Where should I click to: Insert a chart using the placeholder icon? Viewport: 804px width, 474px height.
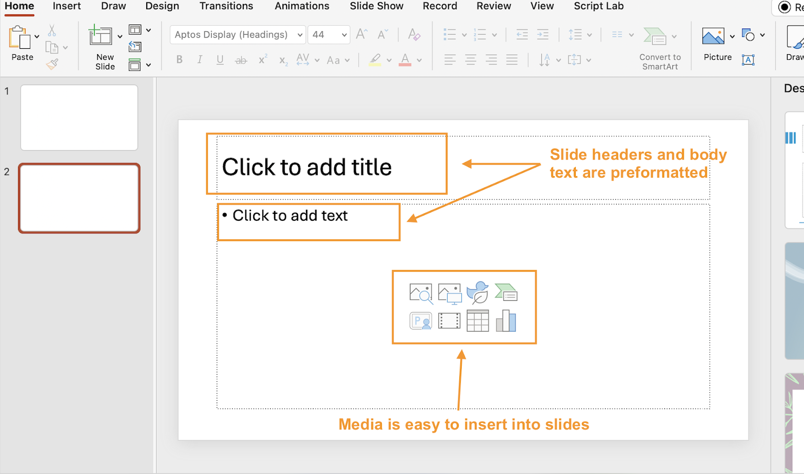[x=506, y=321]
